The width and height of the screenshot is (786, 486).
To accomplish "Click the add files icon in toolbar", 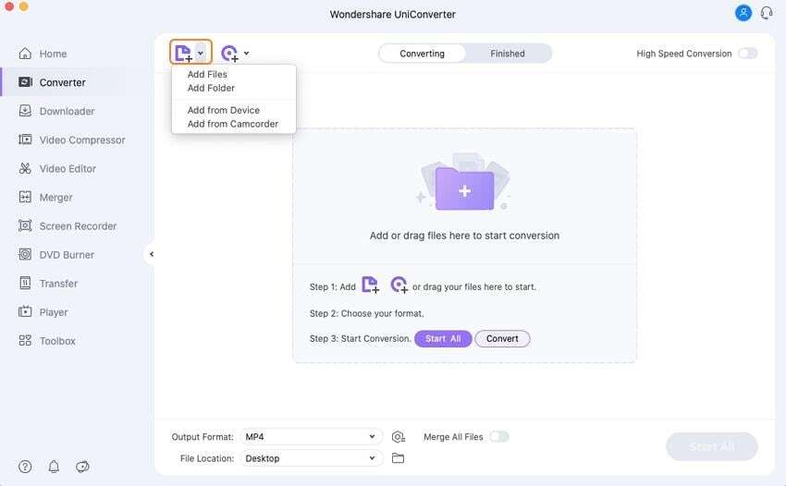I will 183,53.
